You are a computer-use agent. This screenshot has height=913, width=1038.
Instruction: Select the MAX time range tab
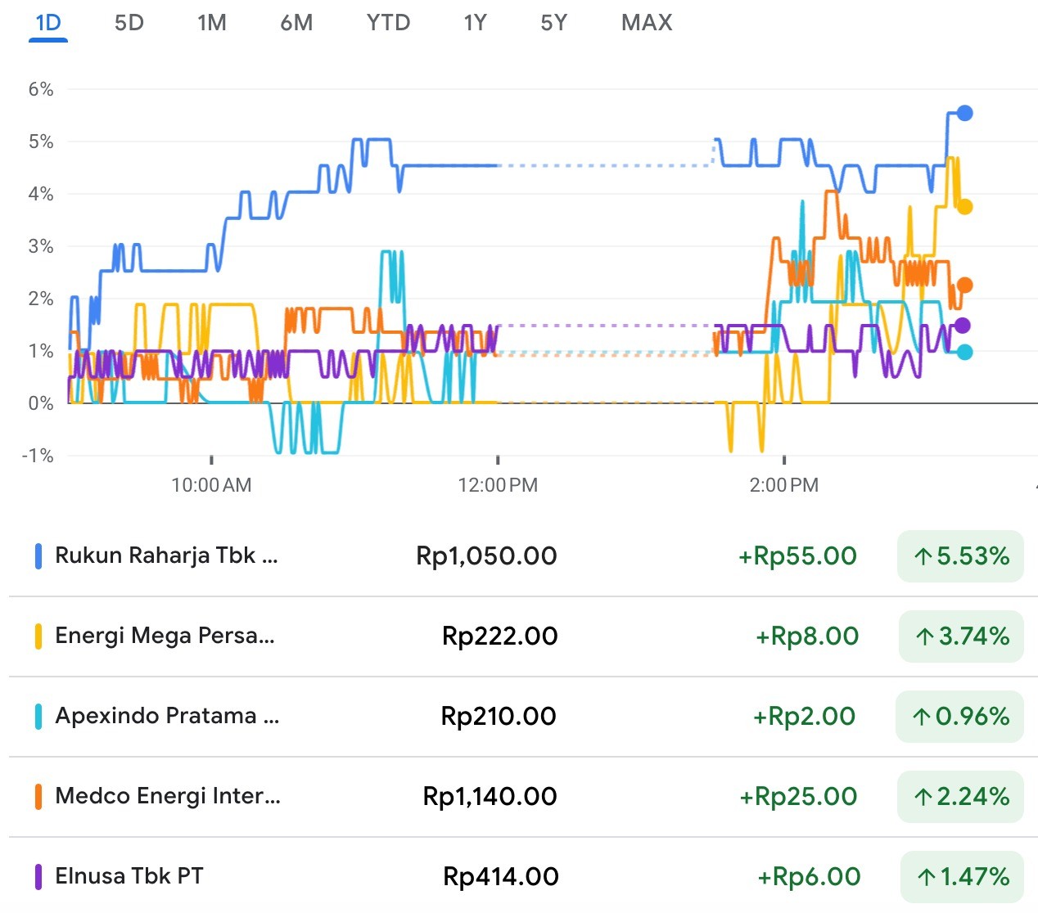tap(647, 23)
